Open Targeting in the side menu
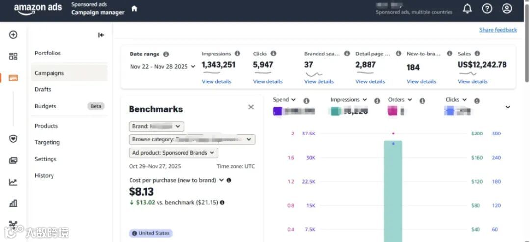The image size is (530, 242). [47, 142]
